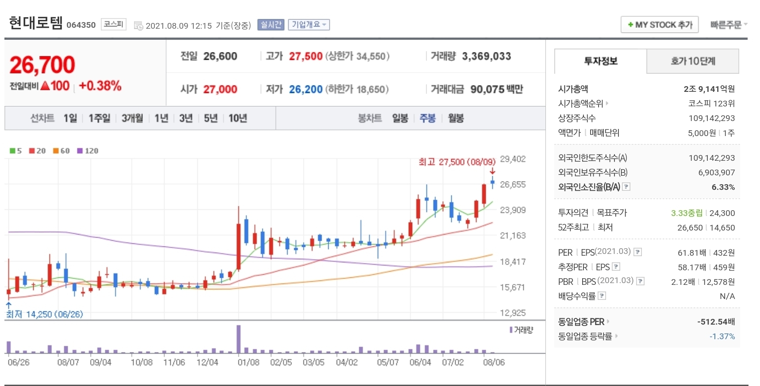Click the 시가 value 27,000
This screenshot has height=386, width=760.
click(220, 89)
